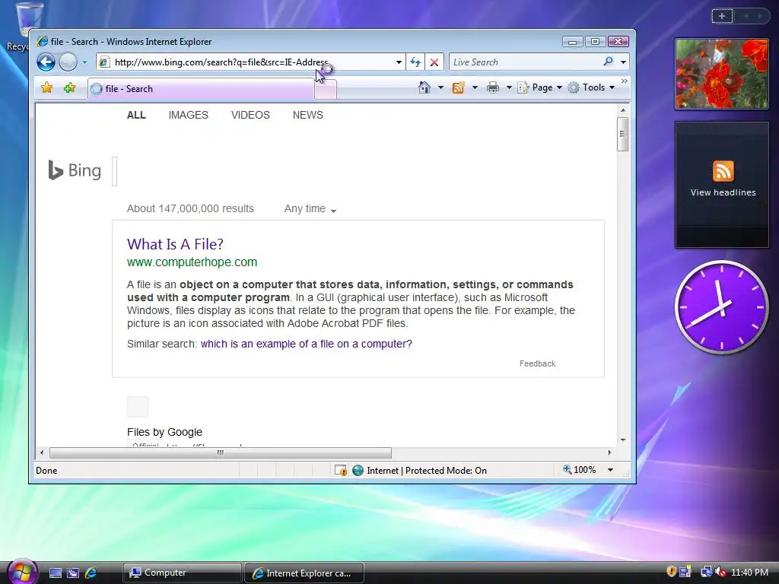Expand the Home button dropdown arrow
Viewport: 779px width, 584px height.
point(440,88)
